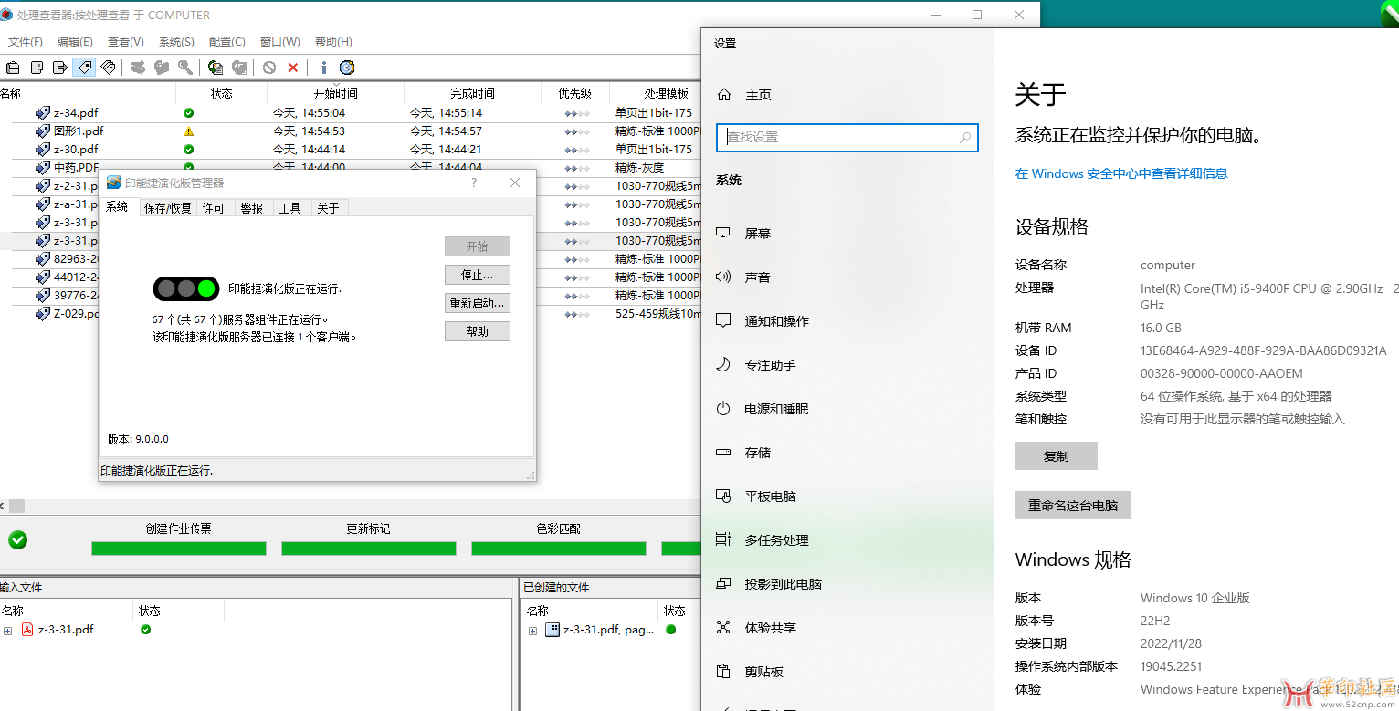Sort by the 完成时间 column header
This screenshot has width=1399, height=711.
[x=472, y=93]
